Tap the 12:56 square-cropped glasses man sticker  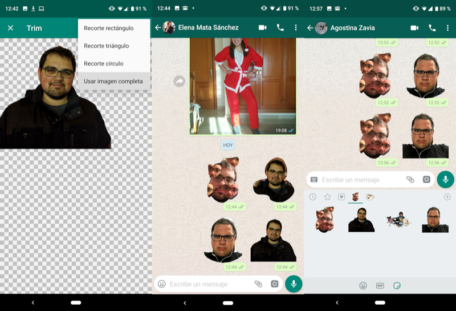point(425,136)
